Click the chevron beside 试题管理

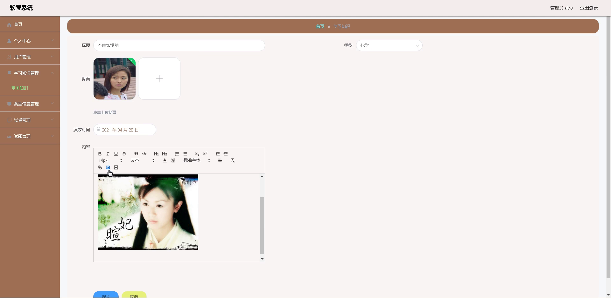coord(52,136)
